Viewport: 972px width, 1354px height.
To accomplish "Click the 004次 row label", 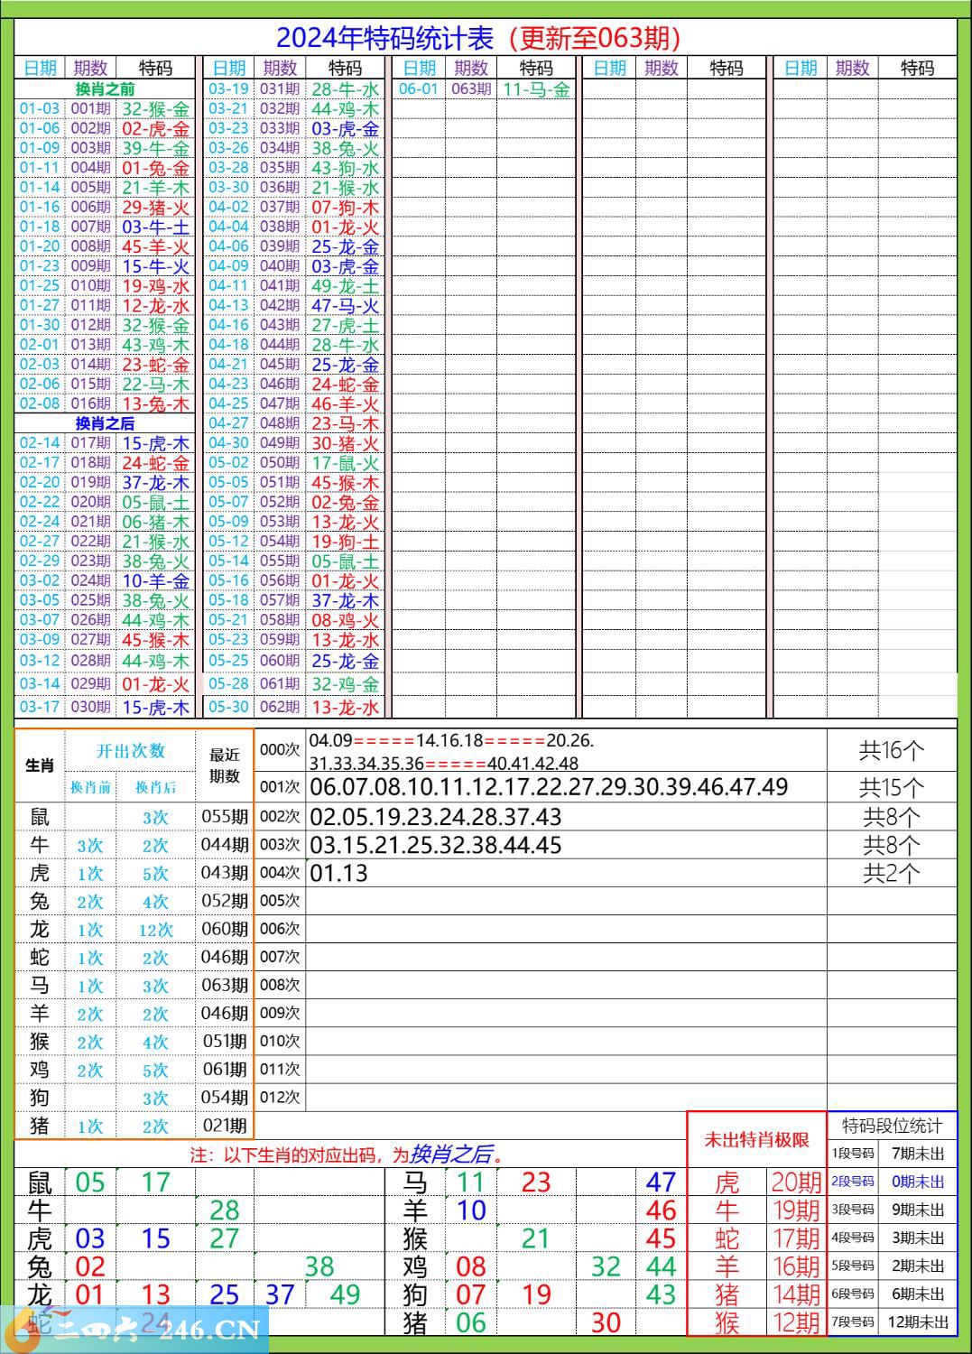I will 280,873.
